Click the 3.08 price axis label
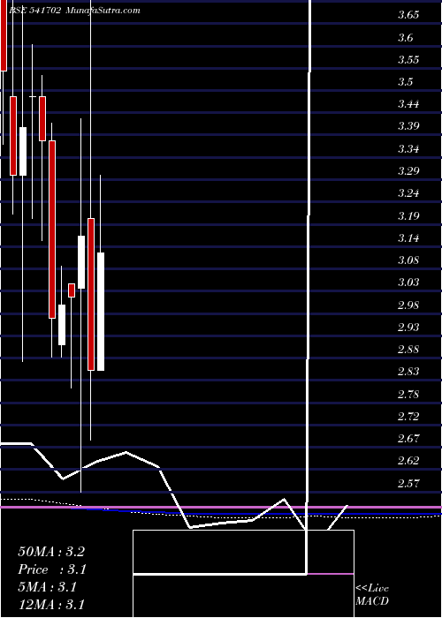Viewport: 442px width, 618px height. pos(408,260)
